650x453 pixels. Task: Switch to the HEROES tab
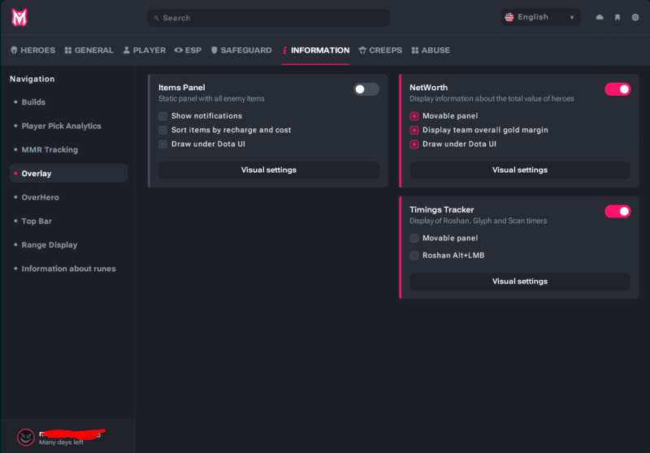32,50
